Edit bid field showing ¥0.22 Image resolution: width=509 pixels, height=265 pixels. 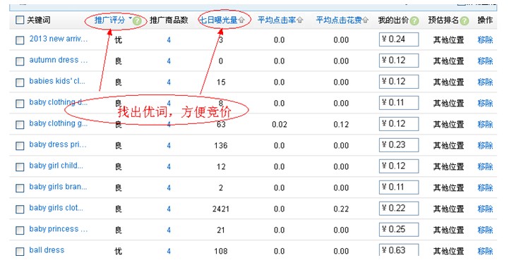(x=399, y=209)
